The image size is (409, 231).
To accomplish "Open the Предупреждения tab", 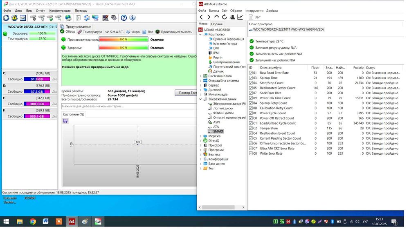I will click(x=76, y=27).
